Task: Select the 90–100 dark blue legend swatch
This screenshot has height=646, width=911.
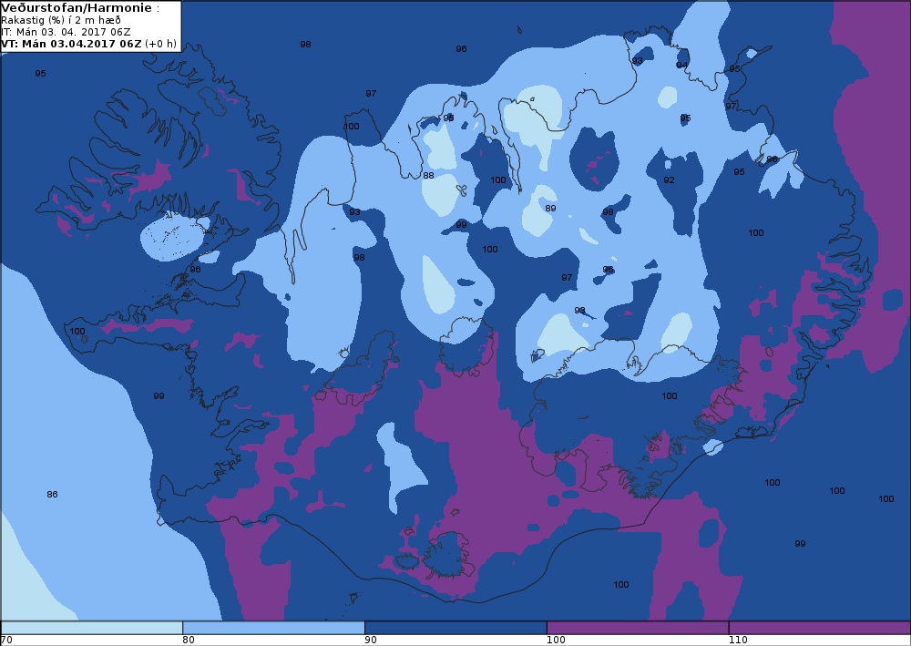Action: click(455, 628)
